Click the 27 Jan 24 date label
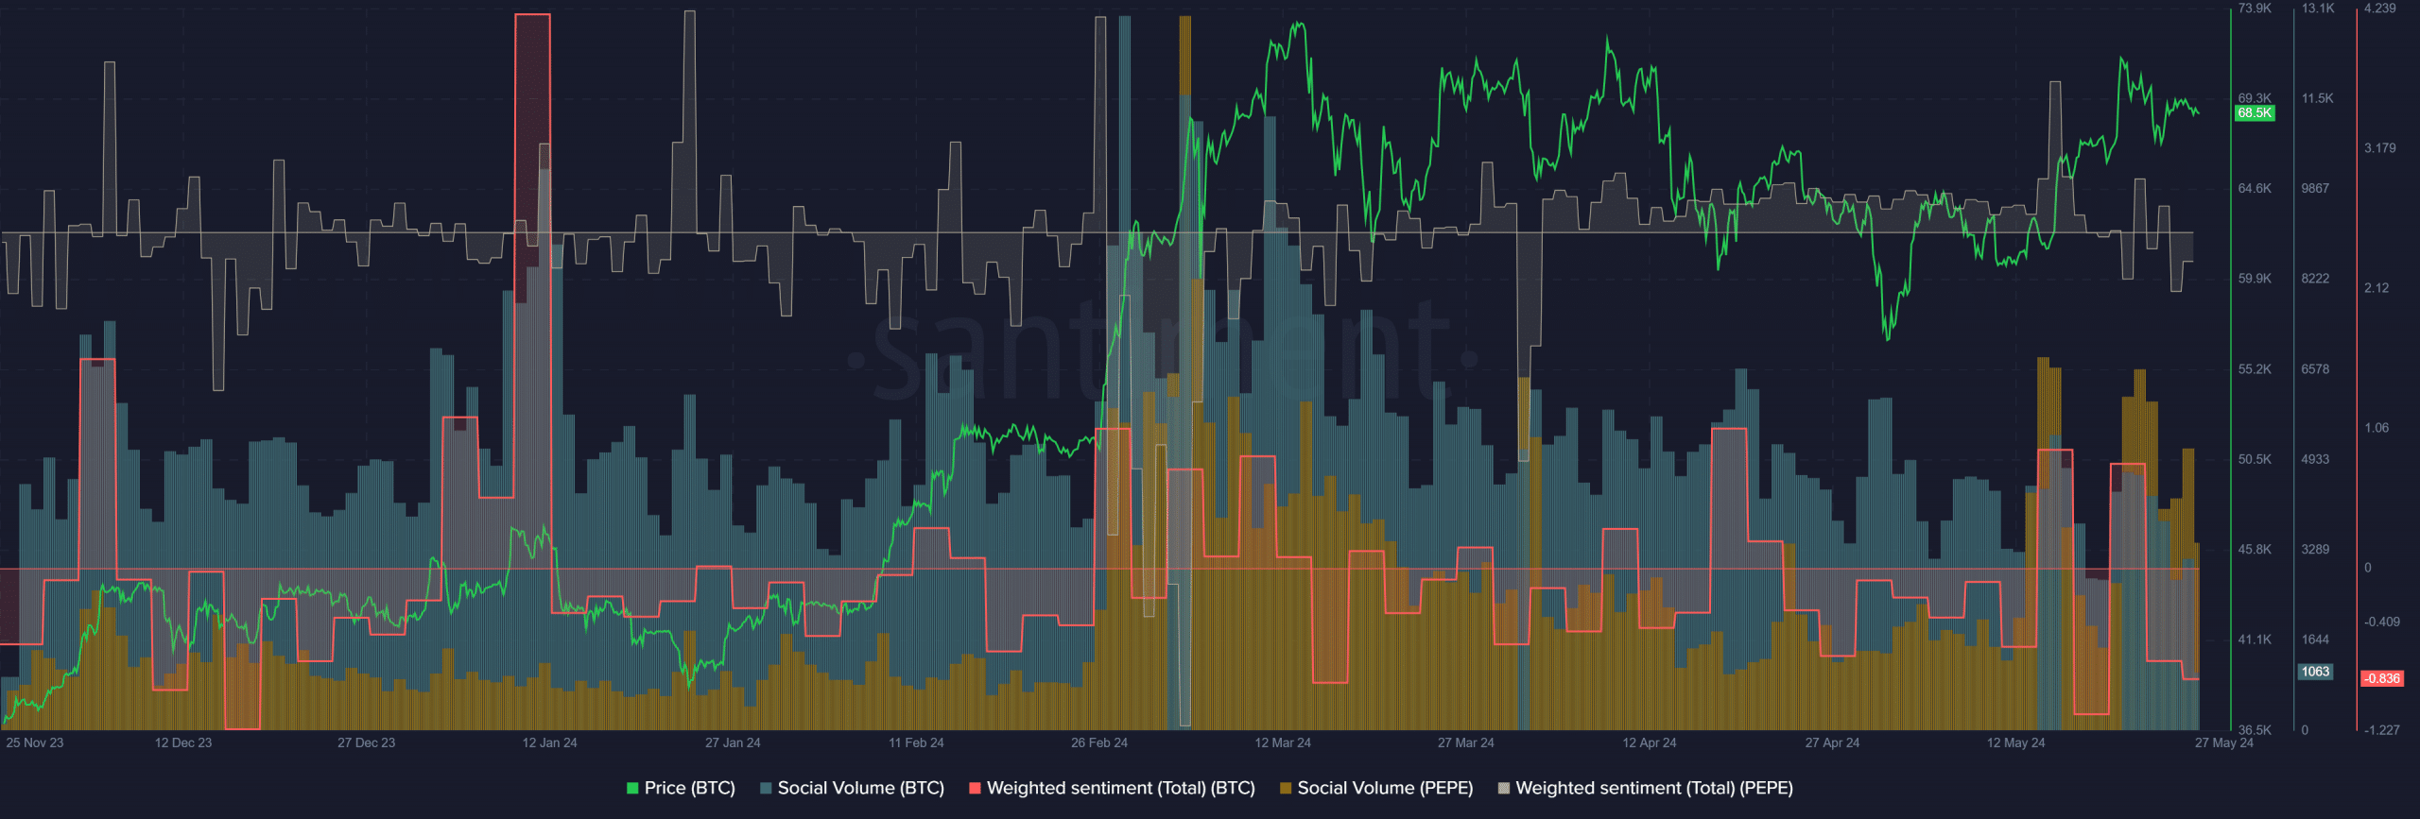 point(733,742)
